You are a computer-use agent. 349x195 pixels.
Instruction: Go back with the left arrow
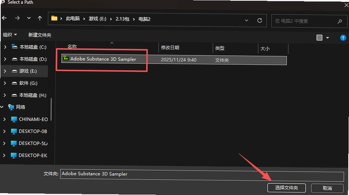point(4,18)
